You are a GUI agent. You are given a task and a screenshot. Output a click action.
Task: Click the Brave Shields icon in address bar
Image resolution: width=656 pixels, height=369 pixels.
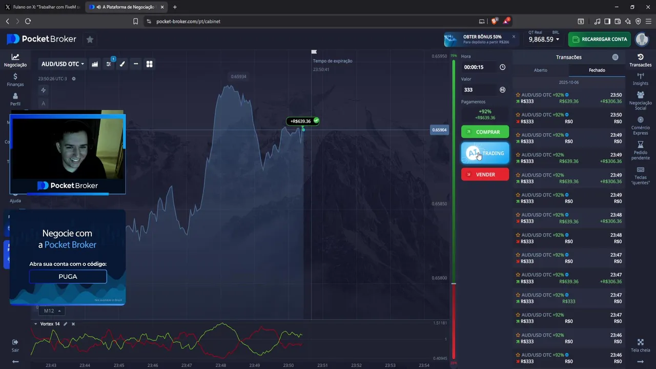pyautogui.click(x=495, y=21)
